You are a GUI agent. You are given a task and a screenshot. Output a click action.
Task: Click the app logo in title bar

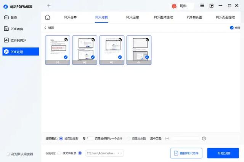6,7
